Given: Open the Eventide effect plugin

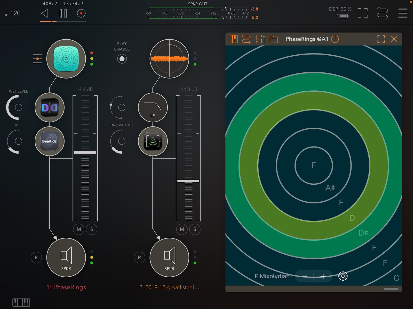Looking at the screenshot, I should coord(50,141).
